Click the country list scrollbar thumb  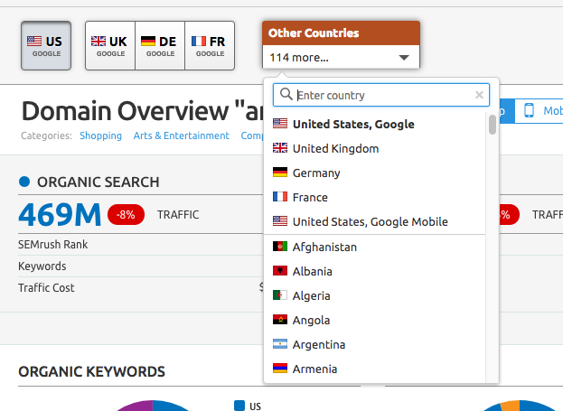click(493, 125)
